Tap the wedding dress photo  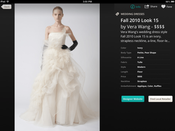click(x=57, y=67)
